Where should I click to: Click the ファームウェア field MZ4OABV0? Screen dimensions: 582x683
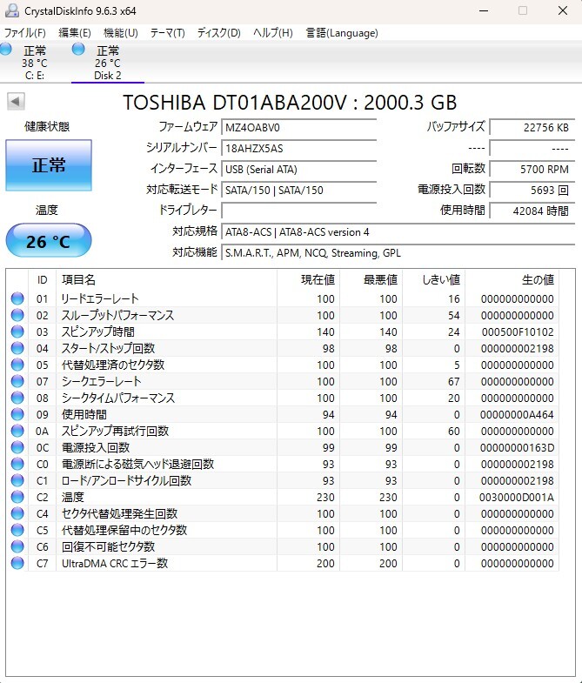click(299, 128)
